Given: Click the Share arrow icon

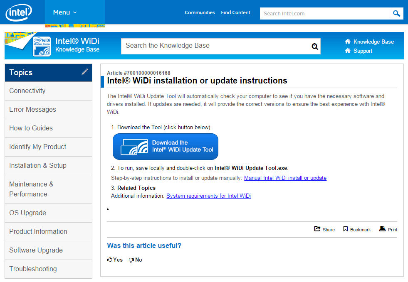Looking at the screenshot, I should click(x=317, y=229).
